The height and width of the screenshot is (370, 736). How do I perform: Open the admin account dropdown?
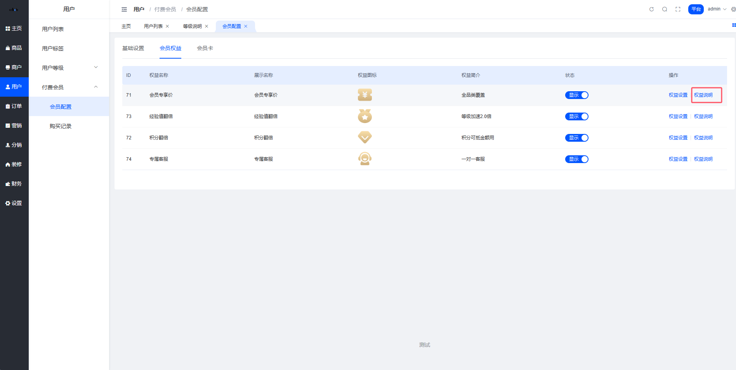717,9
